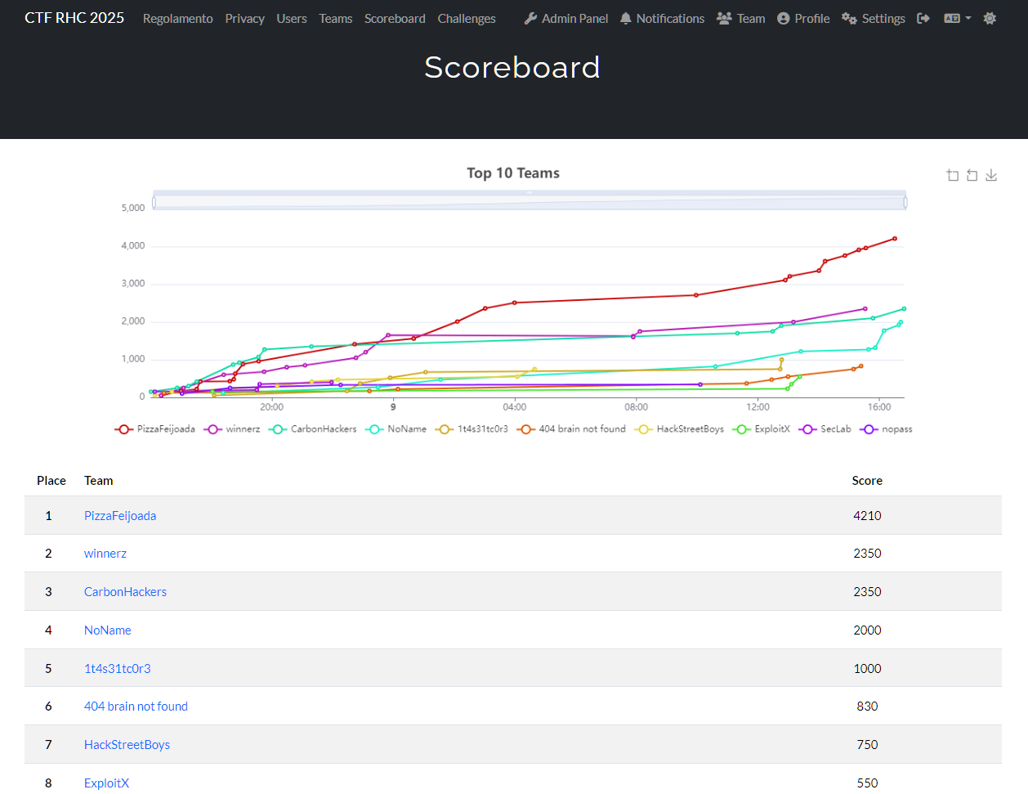Open the language selector dropdown
Screen dimensions: 1028x794
point(957,18)
